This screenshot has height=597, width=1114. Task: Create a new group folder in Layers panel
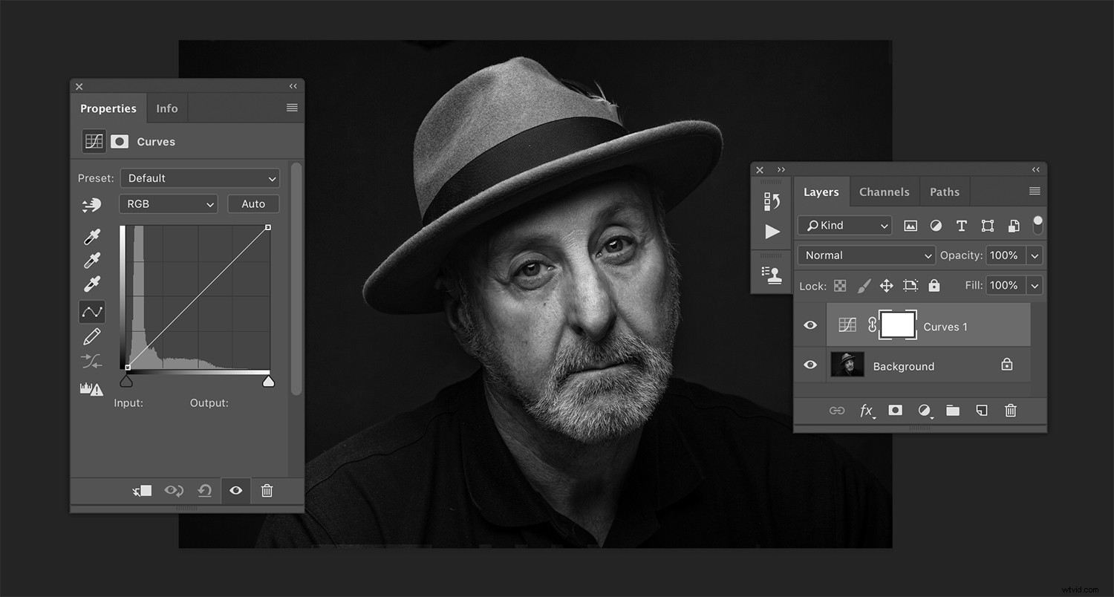[x=953, y=410]
